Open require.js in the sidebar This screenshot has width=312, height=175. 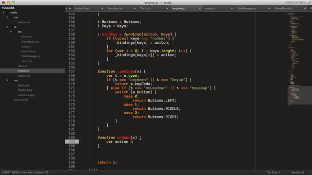(x=24, y=76)
